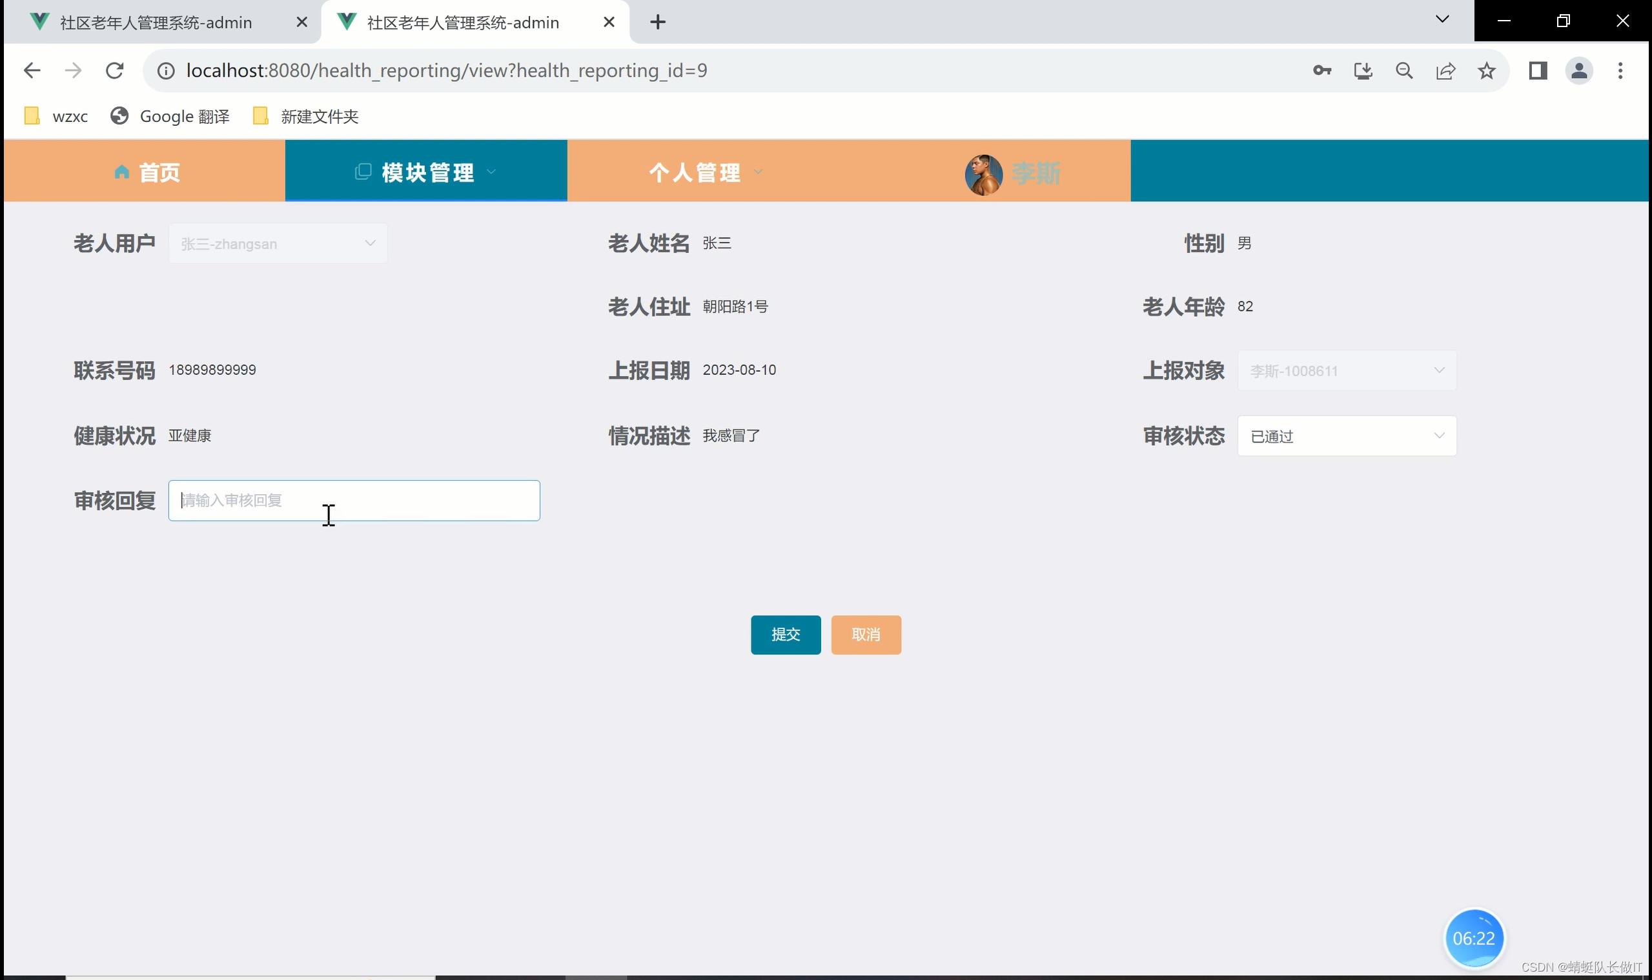Click the saved passwords key icon
This screenshot has width=1652, height=980.
tap(1321, 71)
